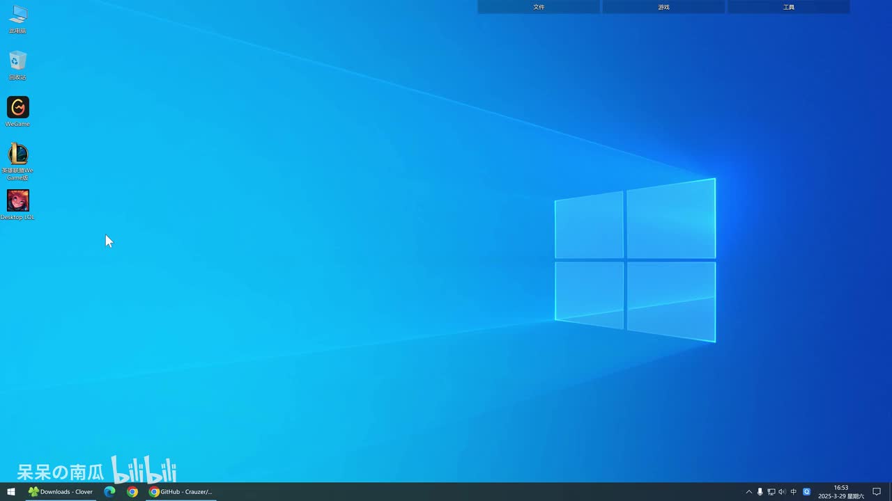Open the network status tray icon
Image resolution: width=892 pixels, height=501 pixels.
(771, 492)
